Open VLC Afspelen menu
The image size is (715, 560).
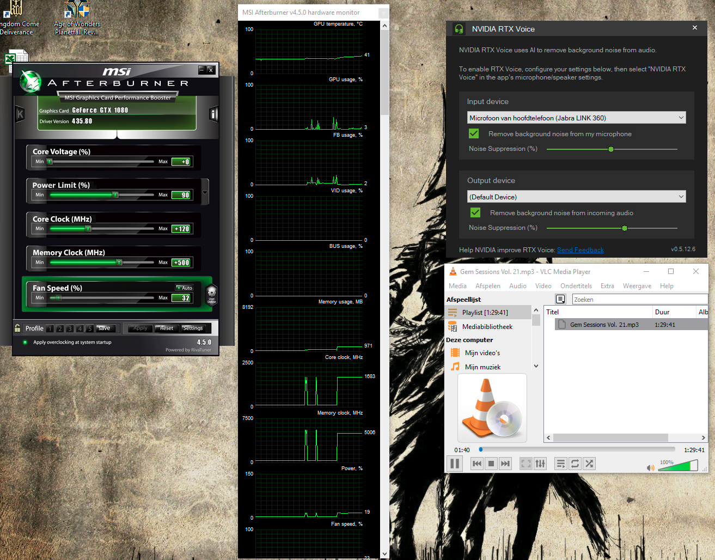(x=488, y=286)
